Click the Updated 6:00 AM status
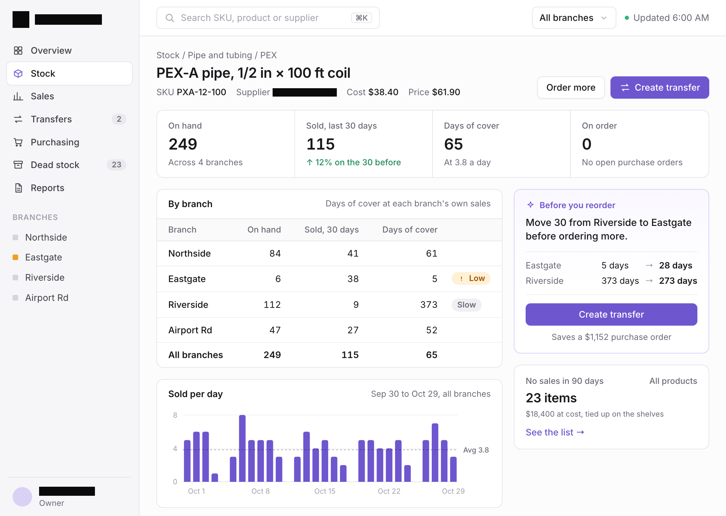 point(667,18)
